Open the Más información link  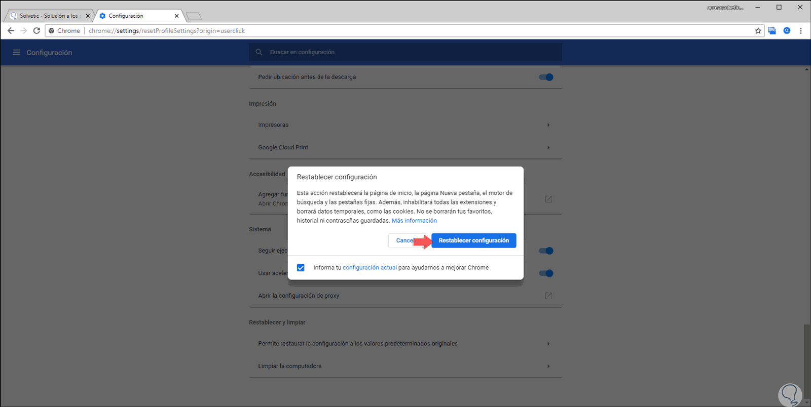(414, 221)
